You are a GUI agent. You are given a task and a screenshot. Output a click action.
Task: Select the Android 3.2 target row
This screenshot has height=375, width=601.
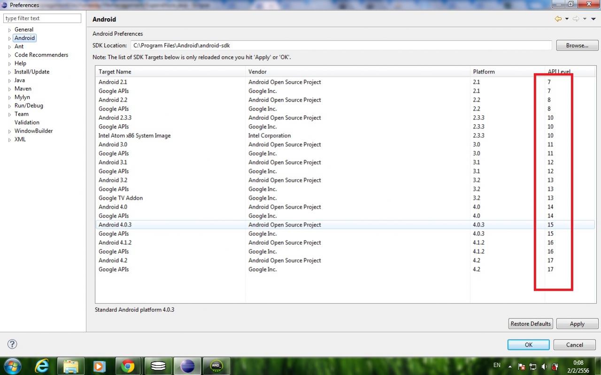click(345, 180)
